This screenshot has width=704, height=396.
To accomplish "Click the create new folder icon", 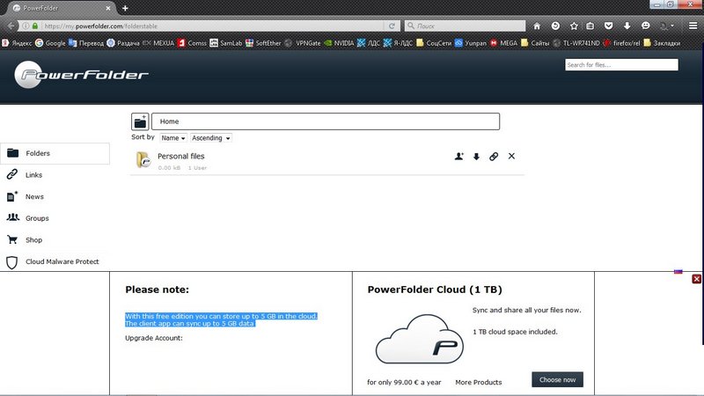I will [140, 121].
